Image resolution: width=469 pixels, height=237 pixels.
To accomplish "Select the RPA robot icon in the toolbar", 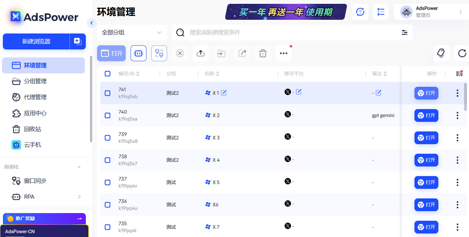I will [138, 53].
